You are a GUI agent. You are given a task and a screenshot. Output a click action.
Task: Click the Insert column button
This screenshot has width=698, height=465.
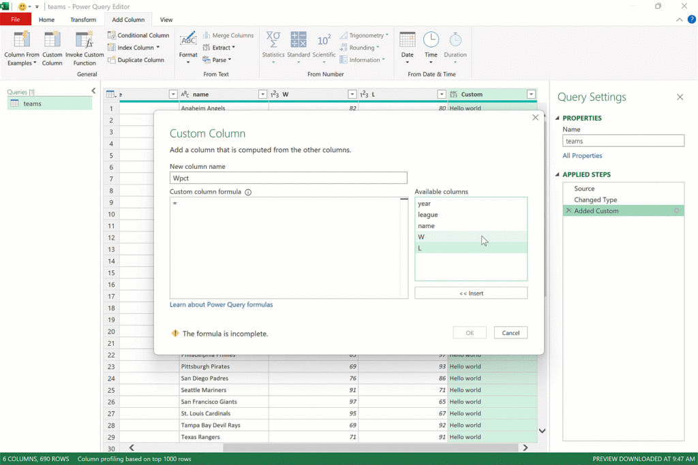point(470,293)
